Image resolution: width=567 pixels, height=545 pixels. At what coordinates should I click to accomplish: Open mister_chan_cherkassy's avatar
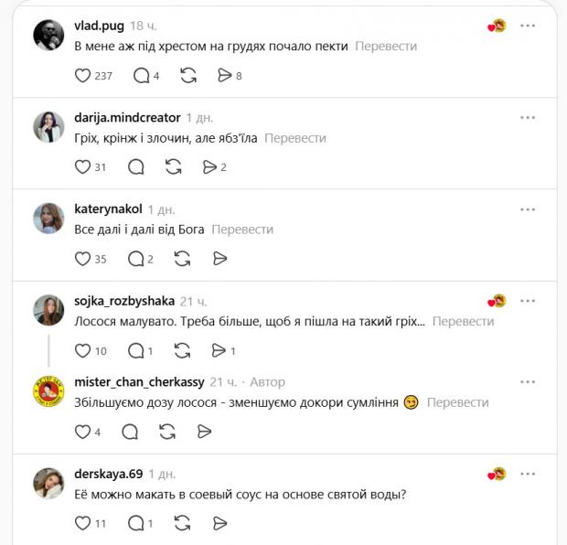tap(48, 391)
